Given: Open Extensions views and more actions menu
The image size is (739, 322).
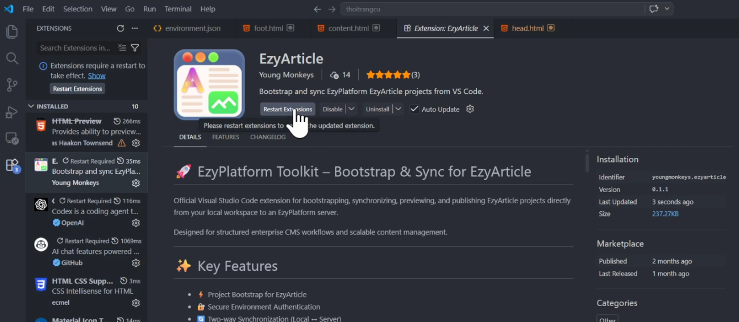Looking at the screenshot, I should coord(135,28).
